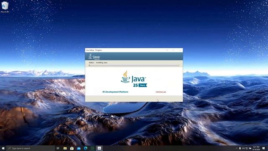Open Microsoft Store from the taskbar
268x151 pixels.
[72, 148]
